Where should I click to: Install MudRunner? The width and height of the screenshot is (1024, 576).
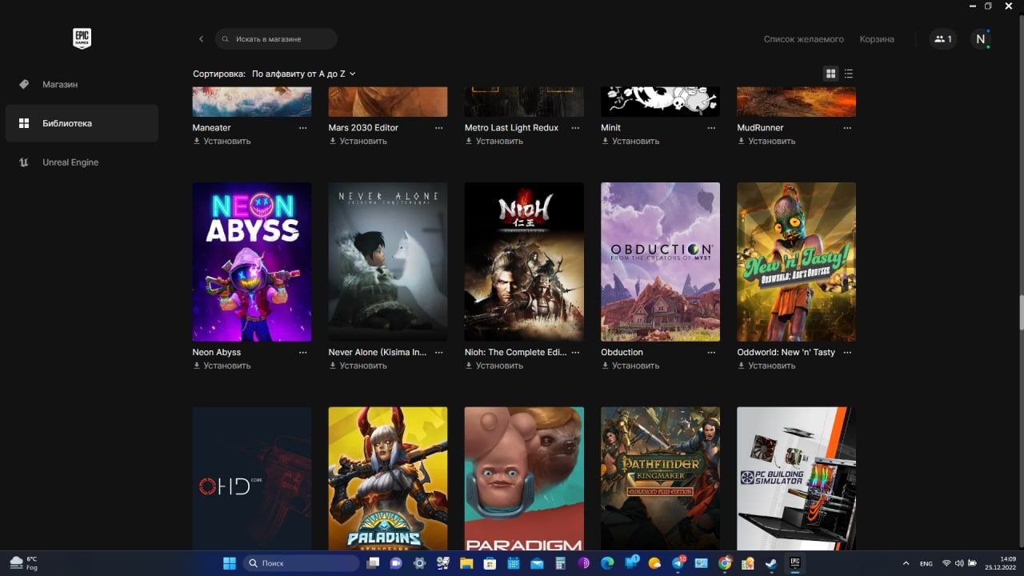pos(766,141)
